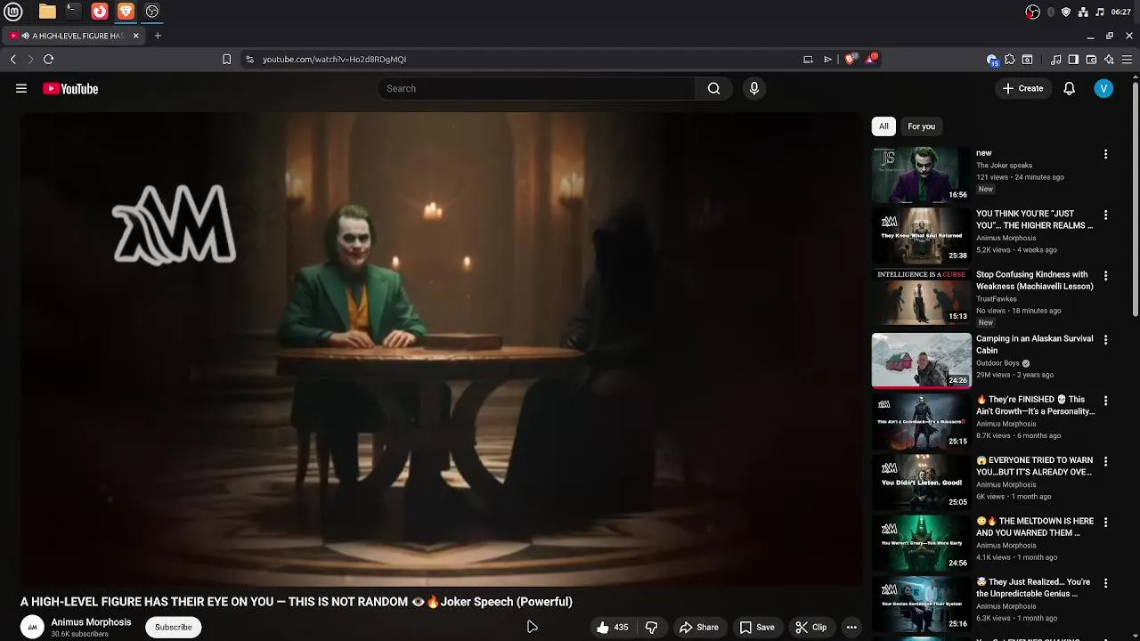Open options for 'They're FINISHED' video
This screenshot has width=1140, height=641.
tap(1105, 401)
